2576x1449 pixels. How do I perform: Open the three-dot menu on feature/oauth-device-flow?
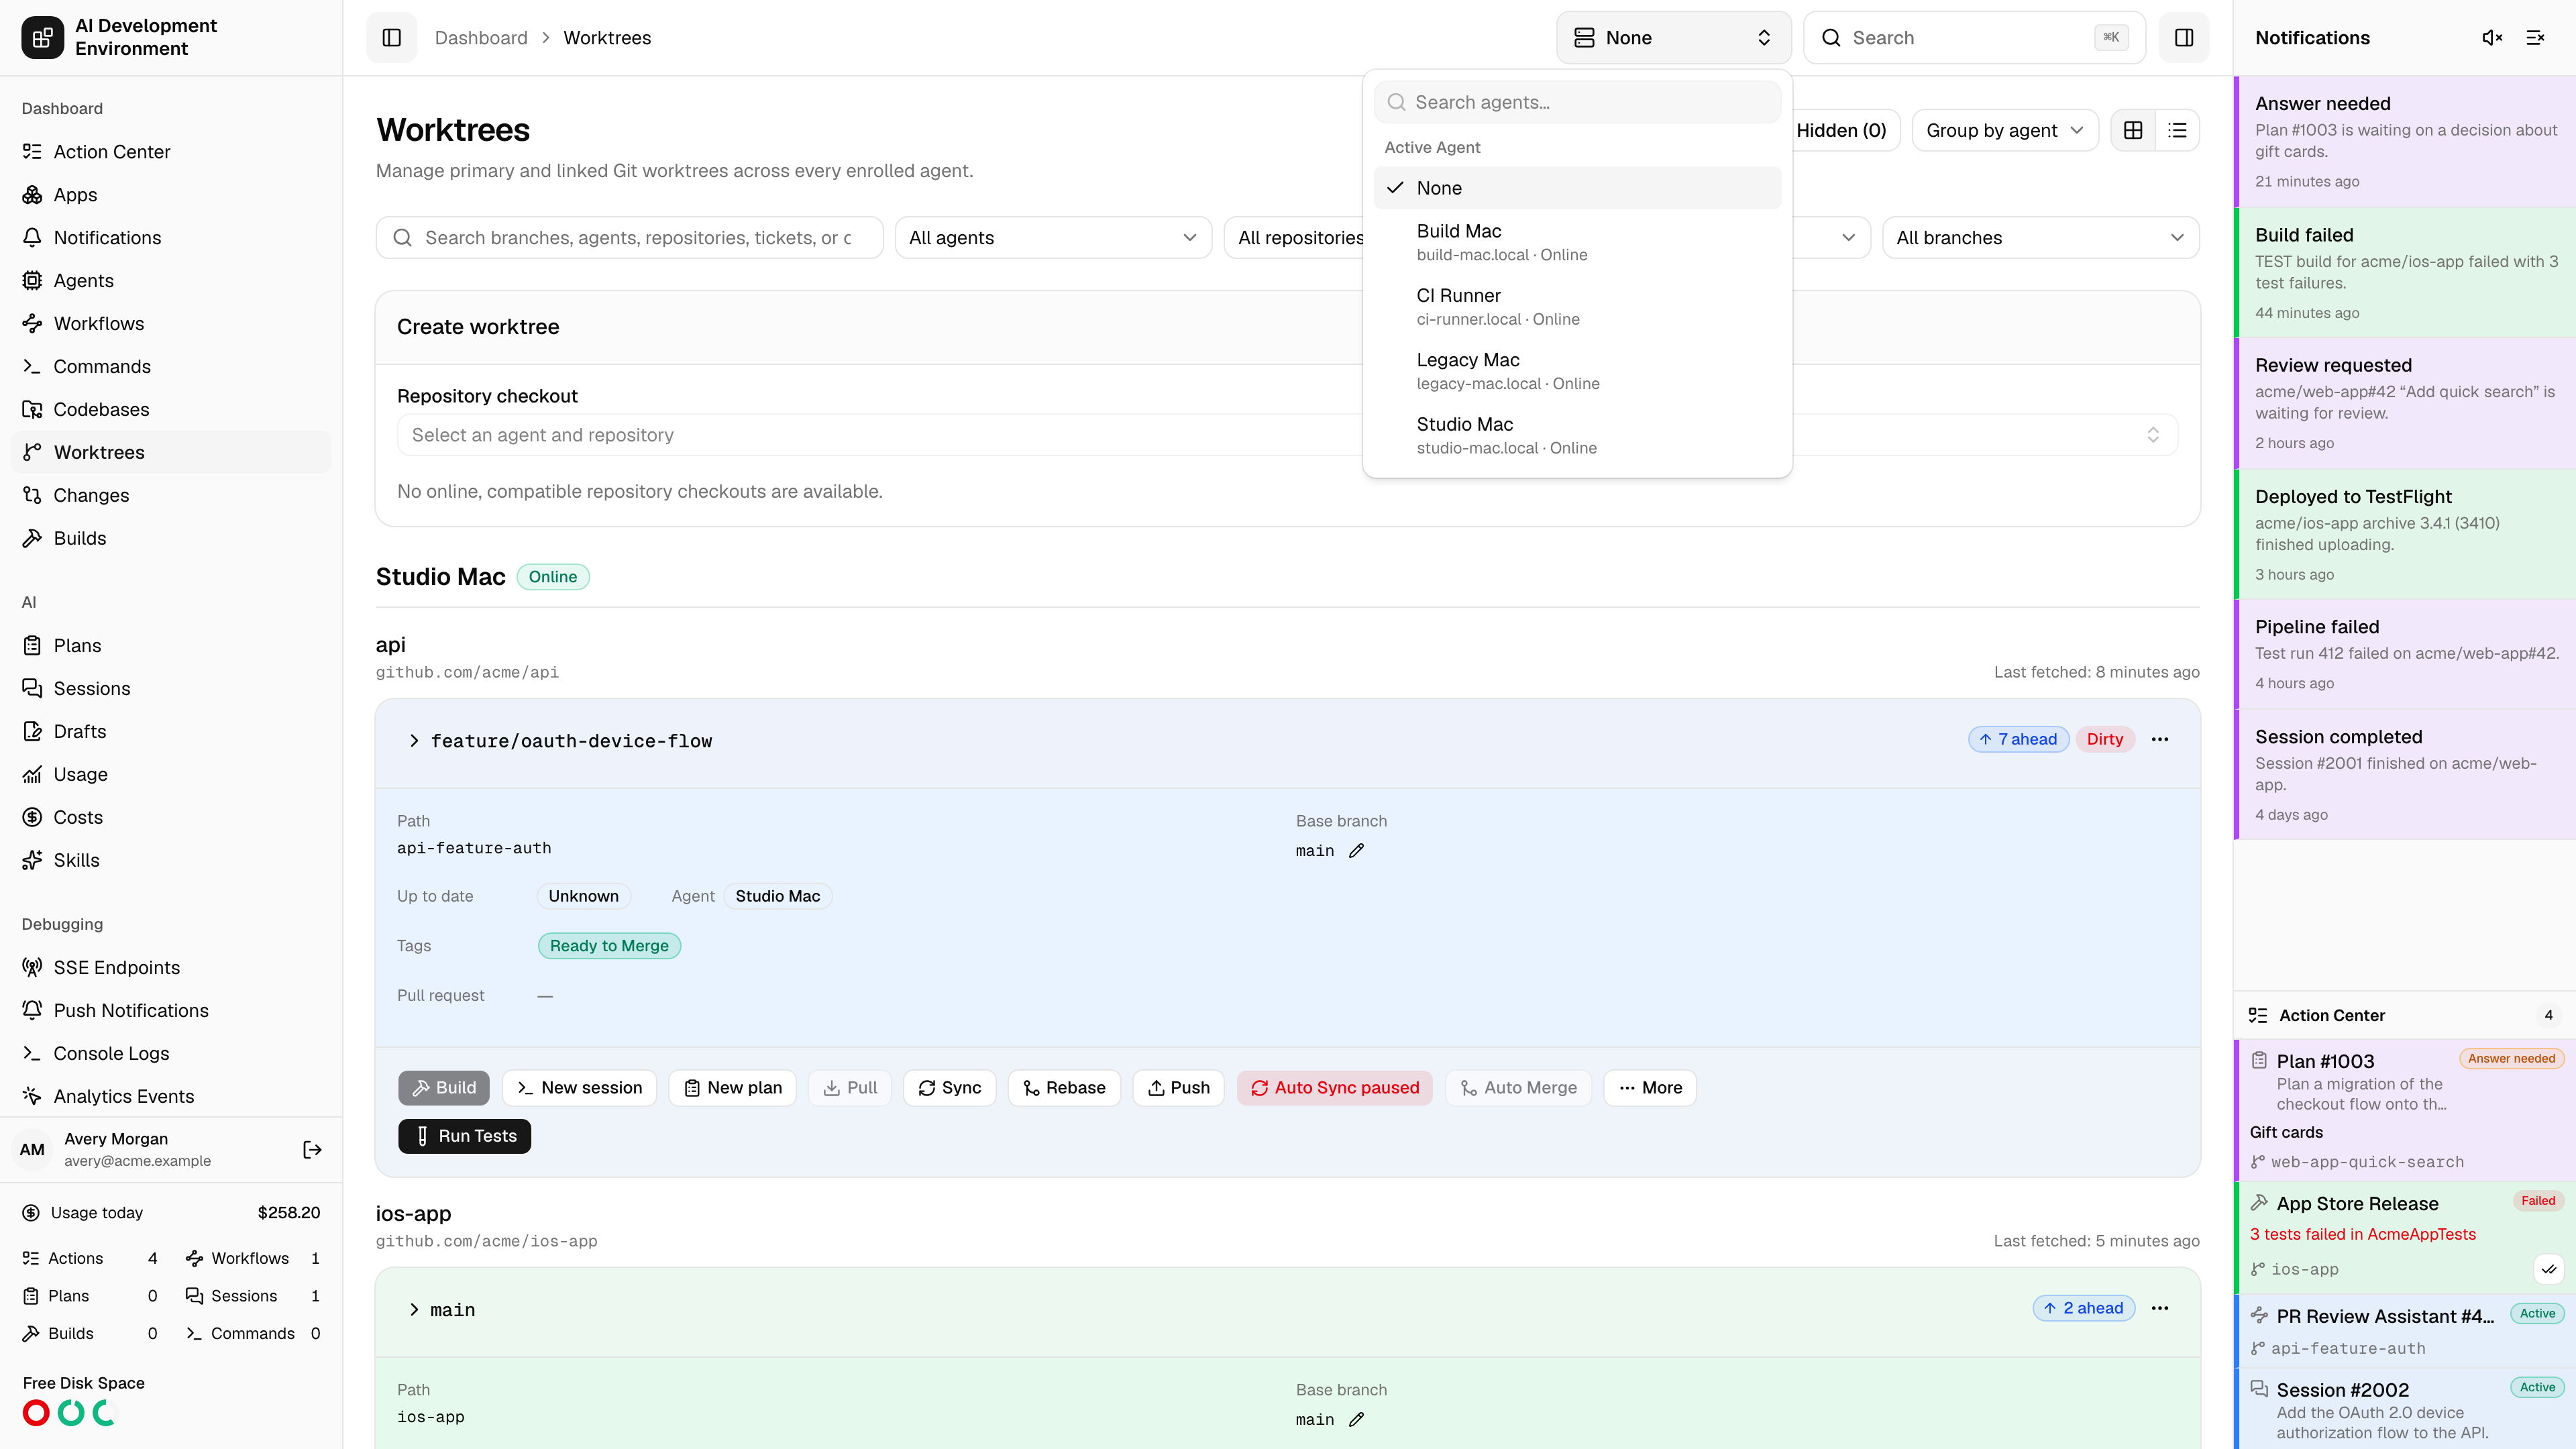(x=2160, y=739)
